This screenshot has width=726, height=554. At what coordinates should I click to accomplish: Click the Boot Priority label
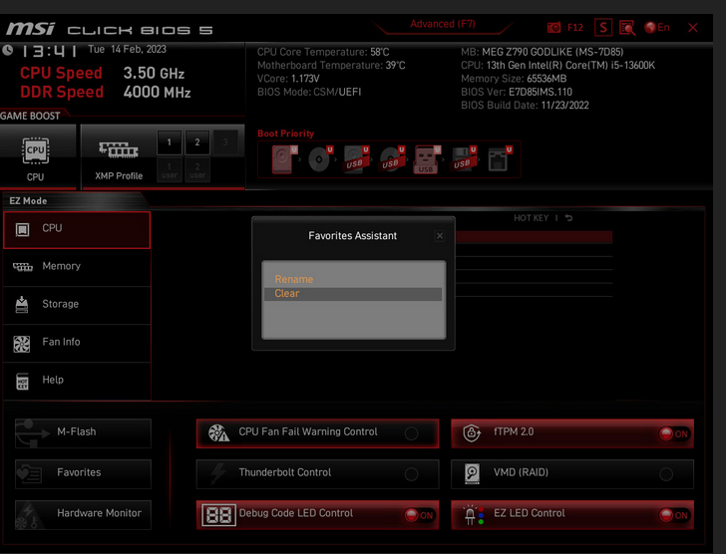tap(285, 134)
